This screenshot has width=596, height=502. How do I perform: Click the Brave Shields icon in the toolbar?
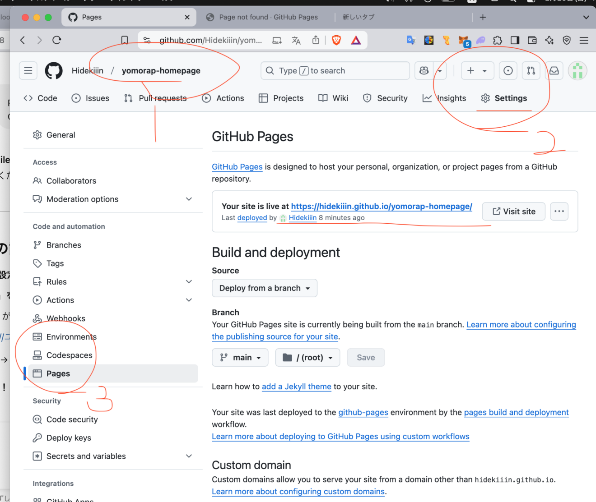coord(336,40)
